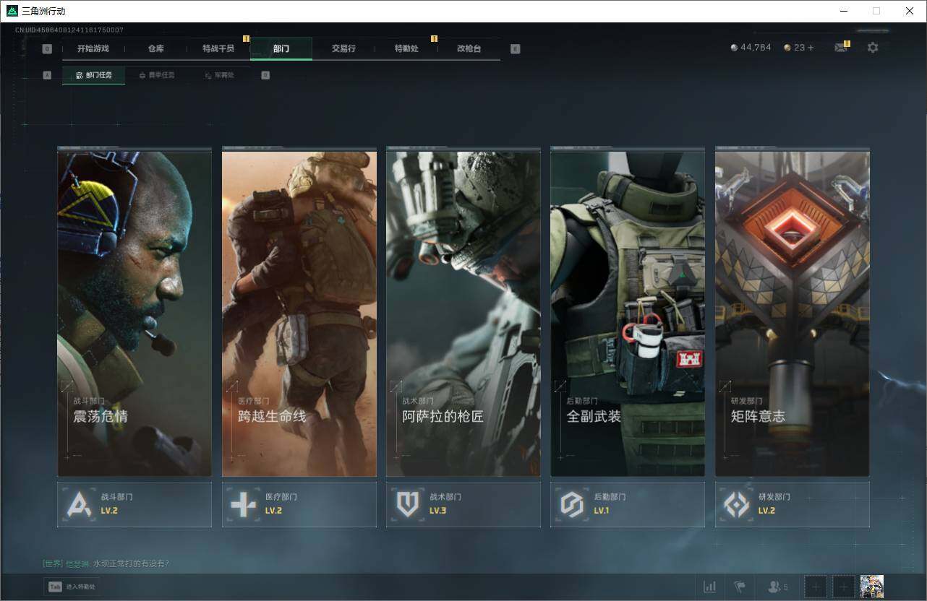Open the 震荡危情 combat department card
The width and height of the screenshot is (927, 601).
(x=134, y=312)
